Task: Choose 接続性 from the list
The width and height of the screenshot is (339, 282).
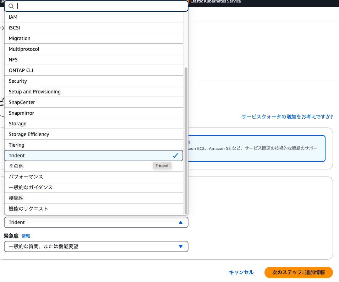Action: click(94, 198)
